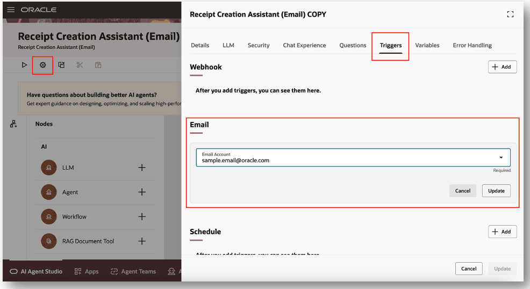The height and width of the screenshot is (289, 530).
Task: Add an LLM node with plus
Action: 142,168
